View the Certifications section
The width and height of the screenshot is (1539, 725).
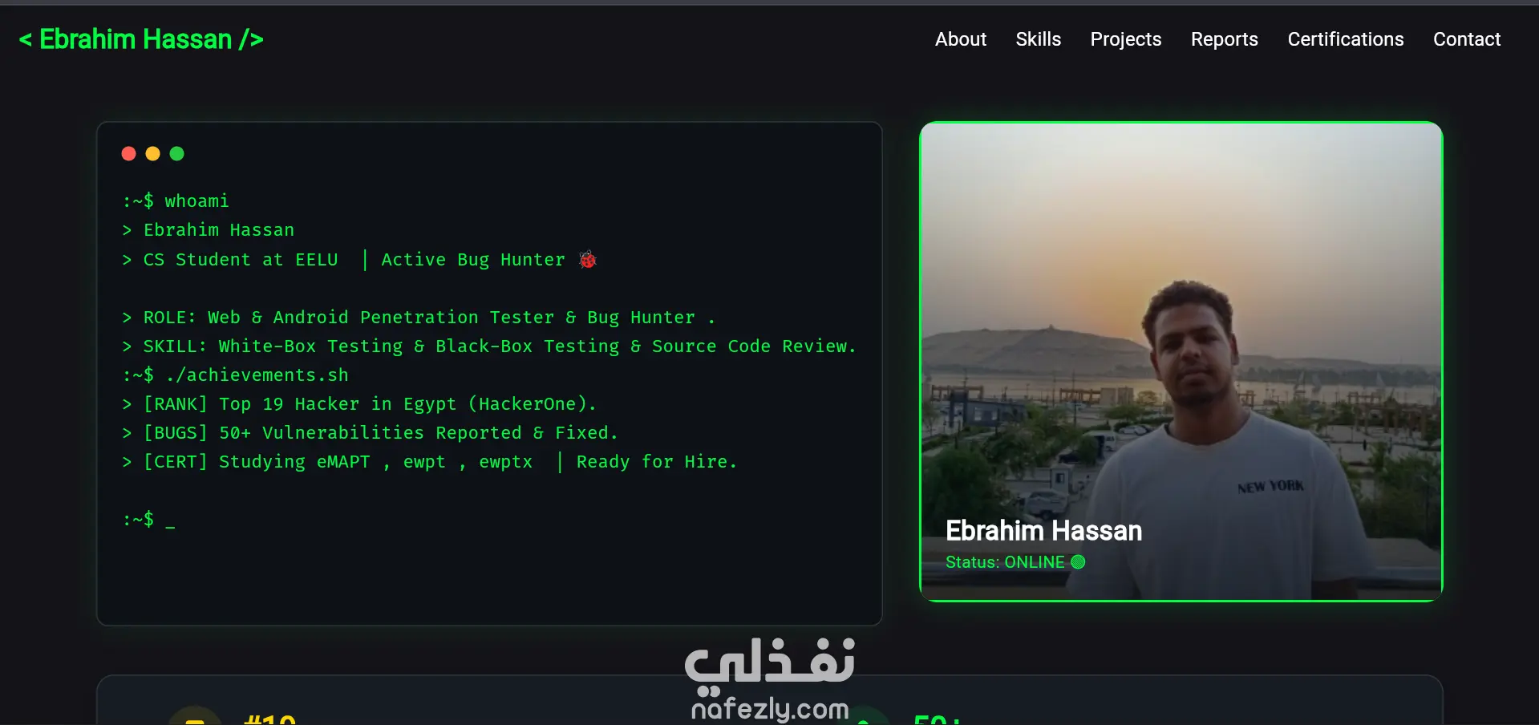[x=1346, y=39]
